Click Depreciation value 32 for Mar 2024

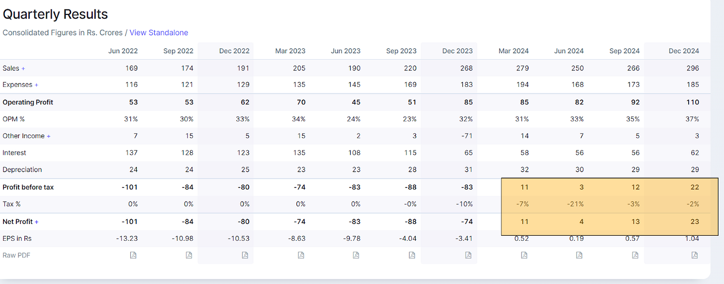(x=525, y=170)
